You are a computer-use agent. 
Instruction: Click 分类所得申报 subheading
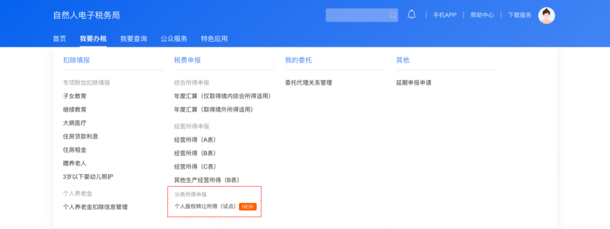[191, 194]
